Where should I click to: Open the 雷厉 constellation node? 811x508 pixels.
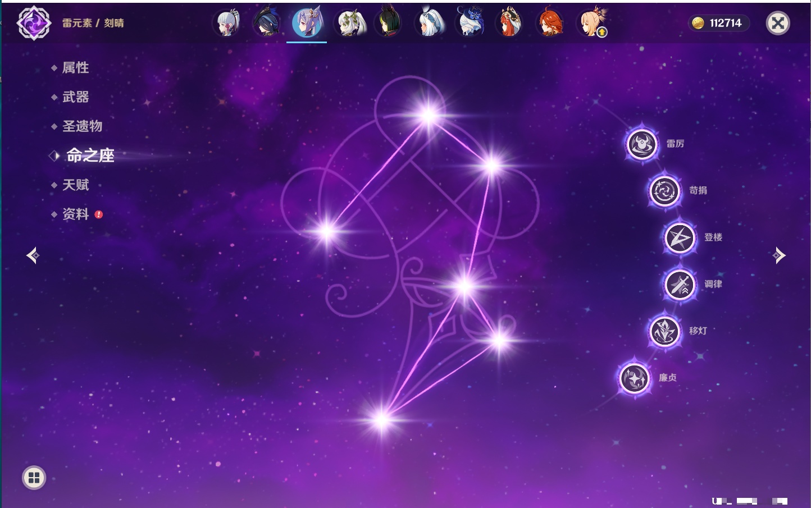641,144
